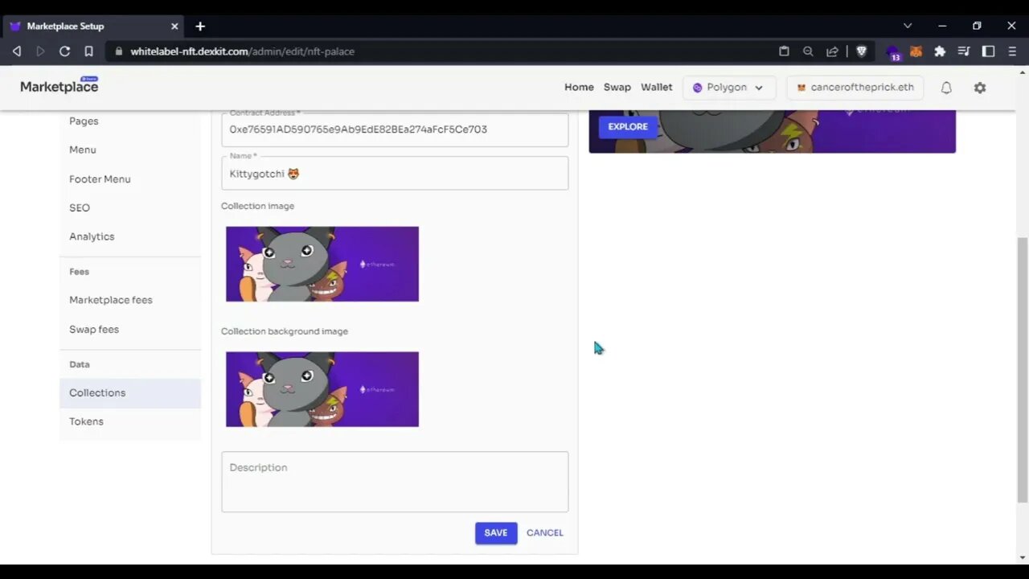Open the Brave Shields lion icon
This screenshot has width=1029, height=579.
[861, 51]
